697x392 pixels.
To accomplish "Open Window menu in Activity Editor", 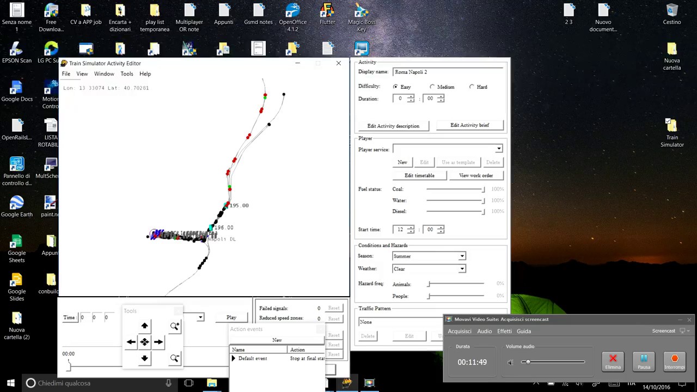I will click(x=104, y=73).
